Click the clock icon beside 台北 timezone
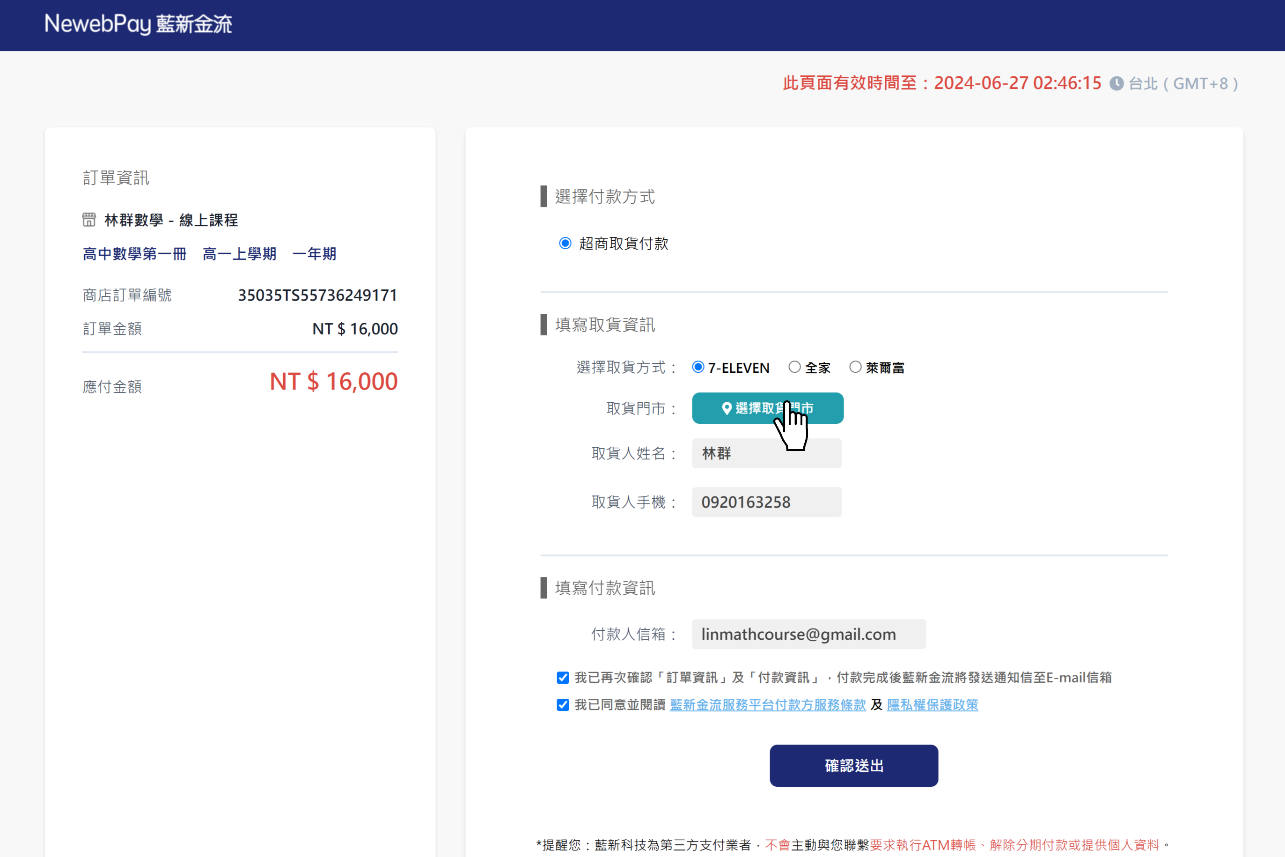The height and width of the screenshot is (857, 1285). 1117,84
